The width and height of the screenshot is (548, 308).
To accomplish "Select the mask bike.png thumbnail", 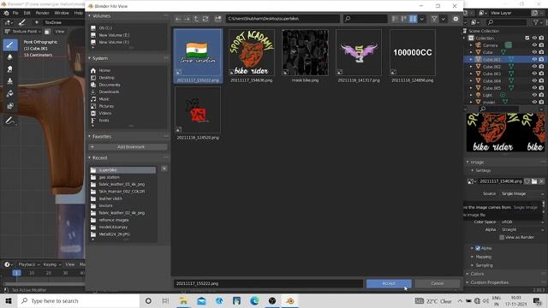I will click(x=305, y=56).
